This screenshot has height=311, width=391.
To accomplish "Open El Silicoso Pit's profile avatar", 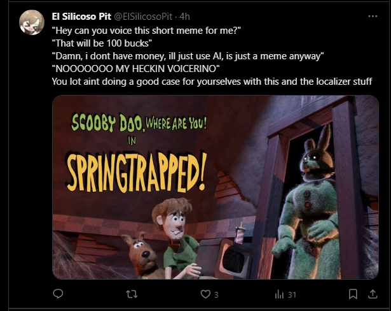I will [32, 22].
